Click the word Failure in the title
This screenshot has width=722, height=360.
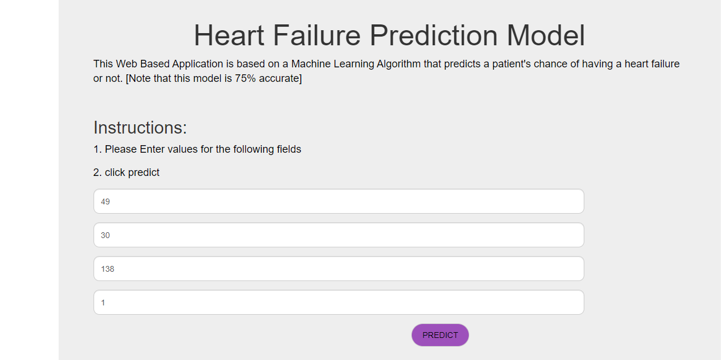tap(317, 35)
